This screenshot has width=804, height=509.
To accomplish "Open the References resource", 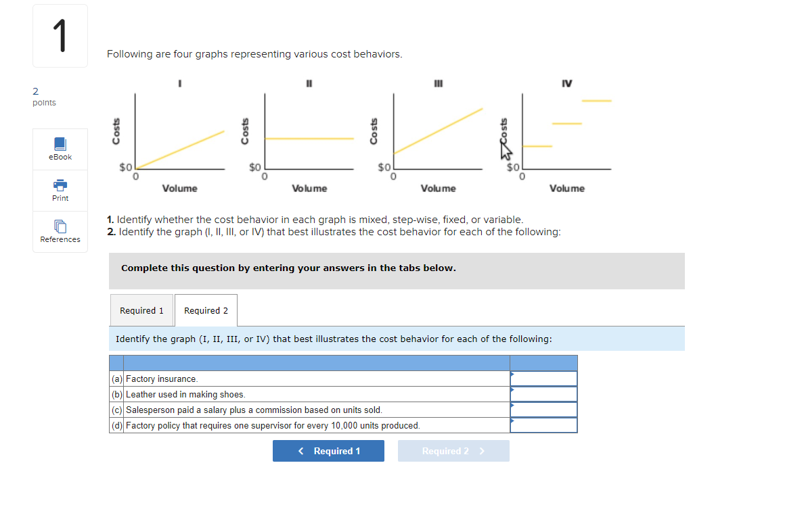I will click(x=60, y=232).
